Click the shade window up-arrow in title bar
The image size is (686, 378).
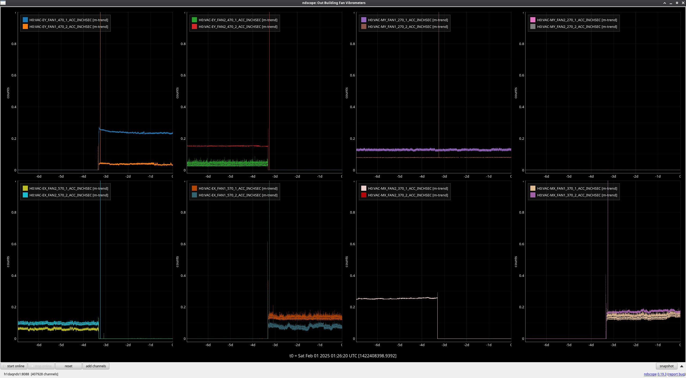point(665,3)
